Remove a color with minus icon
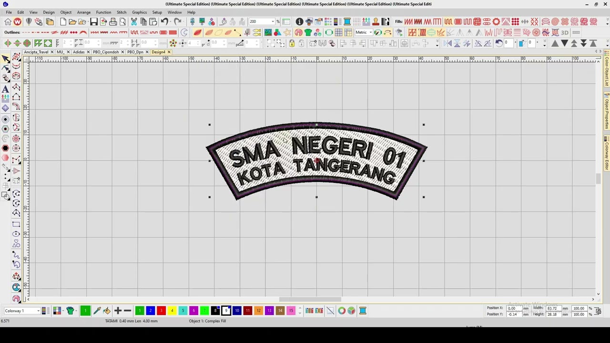This screenshot has width=610, height=343. click(x=127, y=311)
